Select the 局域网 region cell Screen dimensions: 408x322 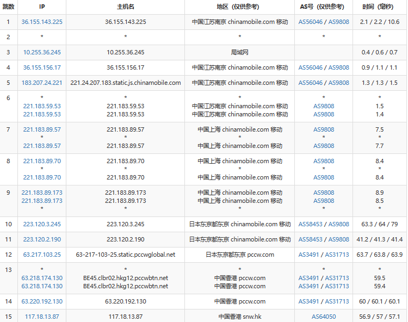(240, 52)
